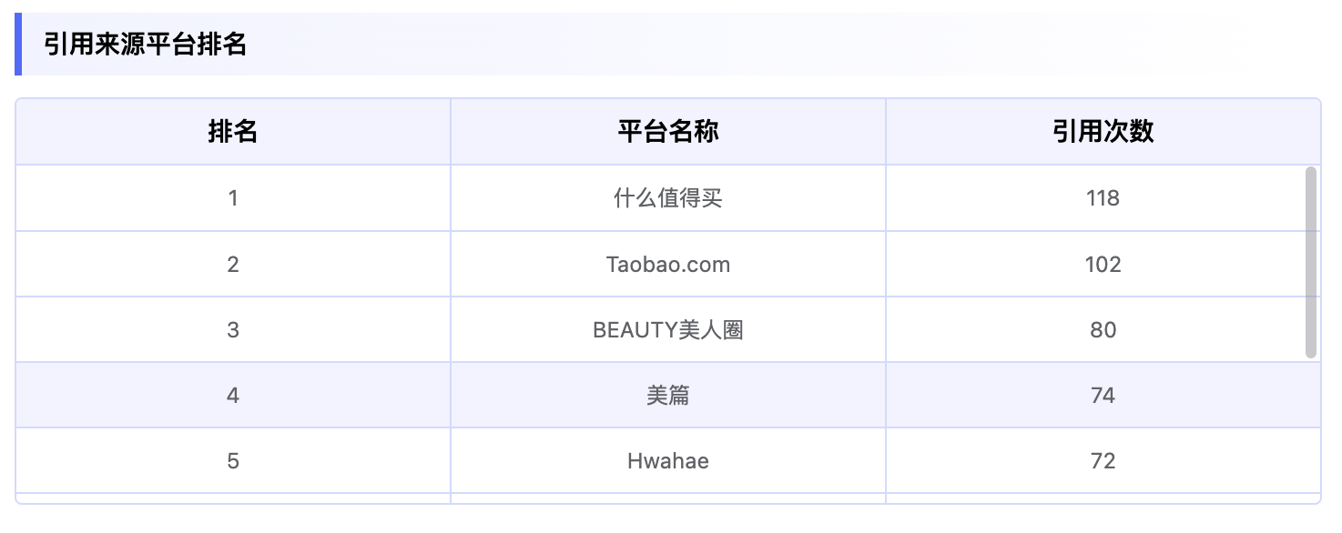This screenshot has width=1342, height=533.
Task: Select the 美篇 platform cell
Action: pyautogui.click(x=668, y=396)
